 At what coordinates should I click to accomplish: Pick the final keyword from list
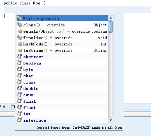click(62, 101)
